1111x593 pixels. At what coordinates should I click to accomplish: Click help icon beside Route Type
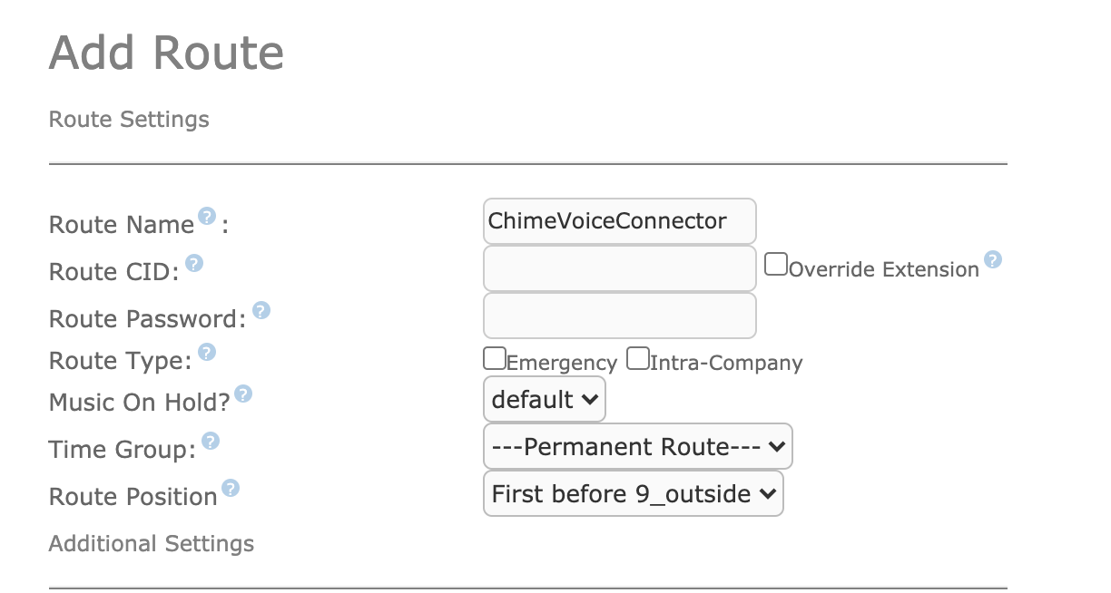point(207,352)
